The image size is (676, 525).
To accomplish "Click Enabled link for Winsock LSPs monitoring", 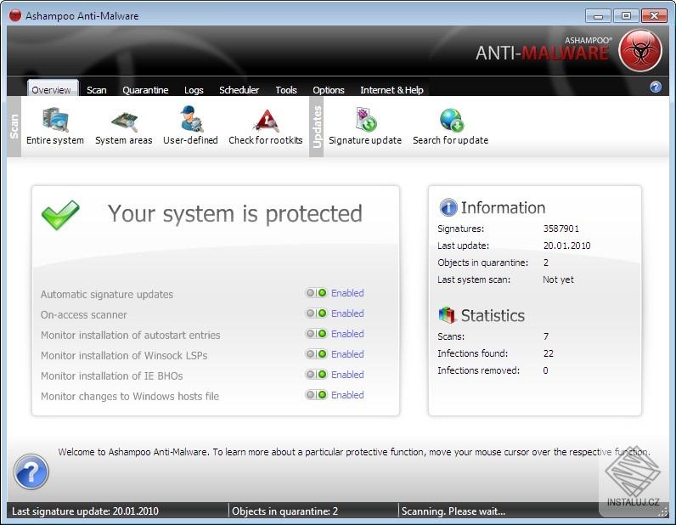I will pyautogui.click(x=347, y=353).
